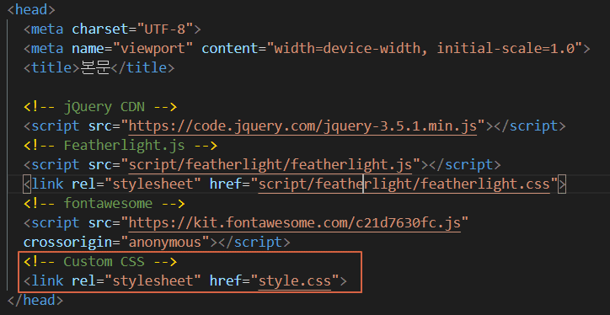Click the Custom CSS comment
This screenshot has width=610, height=315.
tap(100, 261)
